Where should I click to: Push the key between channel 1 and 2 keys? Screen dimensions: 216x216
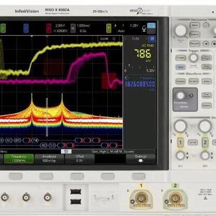pos(193,143)
